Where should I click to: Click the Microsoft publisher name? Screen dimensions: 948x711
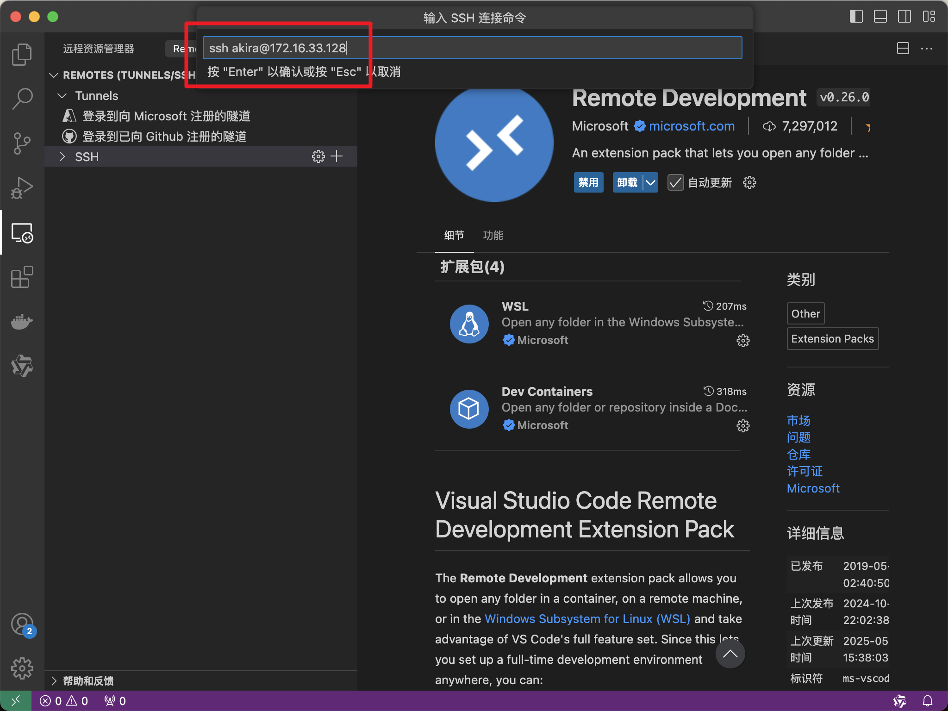coord(600,126)
